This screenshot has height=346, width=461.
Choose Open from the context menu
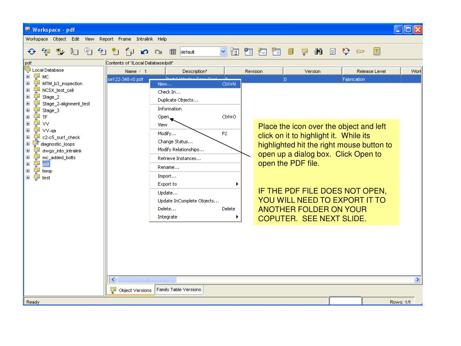pos(195,117)
